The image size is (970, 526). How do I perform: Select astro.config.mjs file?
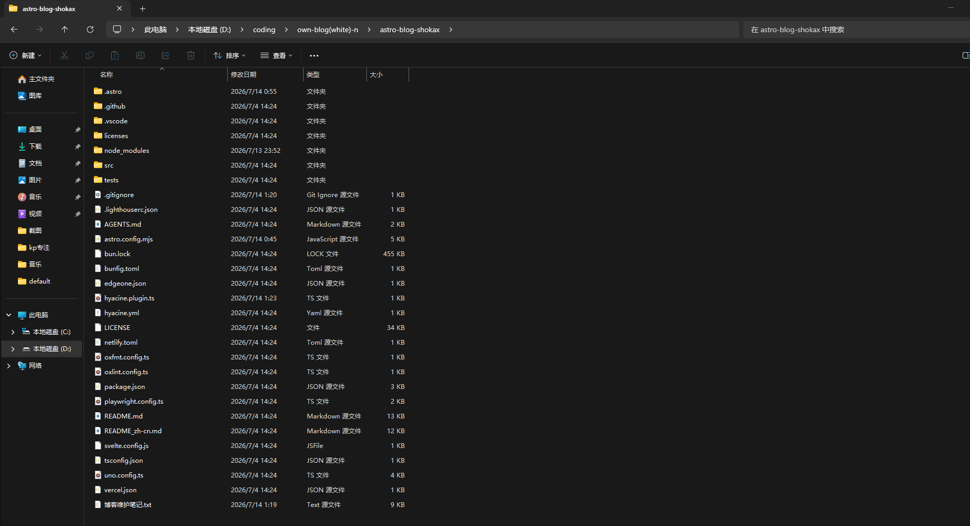click(123, 239)
